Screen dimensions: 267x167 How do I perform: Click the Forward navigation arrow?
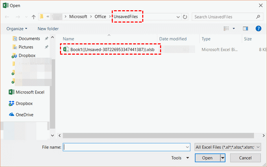tap(18, 17)
